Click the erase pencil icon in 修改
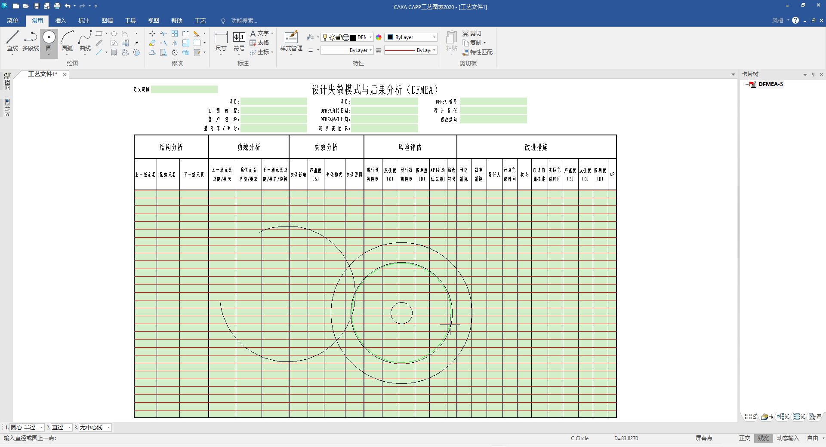 [197, 34]
